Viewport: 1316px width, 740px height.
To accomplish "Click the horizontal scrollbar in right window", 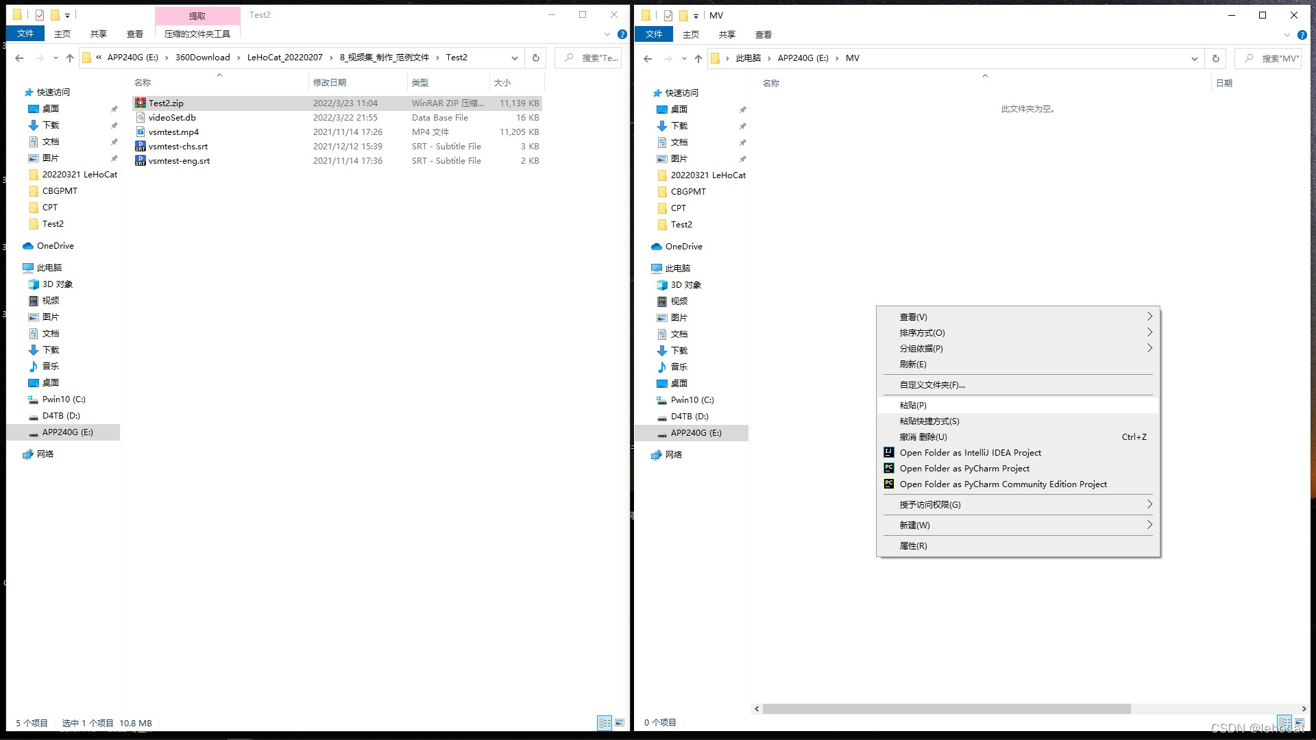I will (946, 708).
